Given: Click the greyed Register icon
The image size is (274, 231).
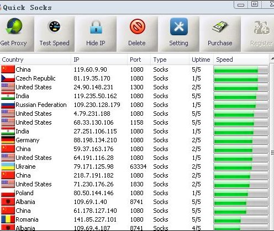Looking at the screenshot, I should point(262,28).
